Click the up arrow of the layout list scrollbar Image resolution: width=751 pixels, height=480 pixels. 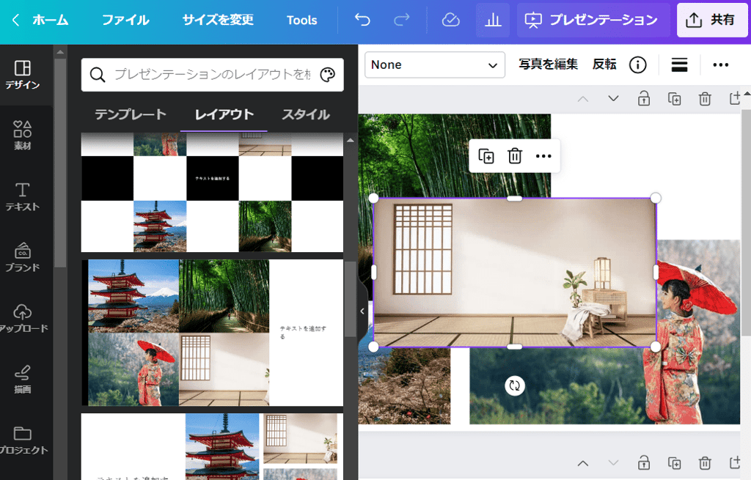pyautogui.click(x=350, y=140)
